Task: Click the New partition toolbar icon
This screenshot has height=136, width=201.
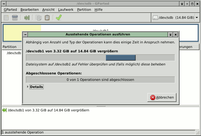Action: click(x=6, y=18)
